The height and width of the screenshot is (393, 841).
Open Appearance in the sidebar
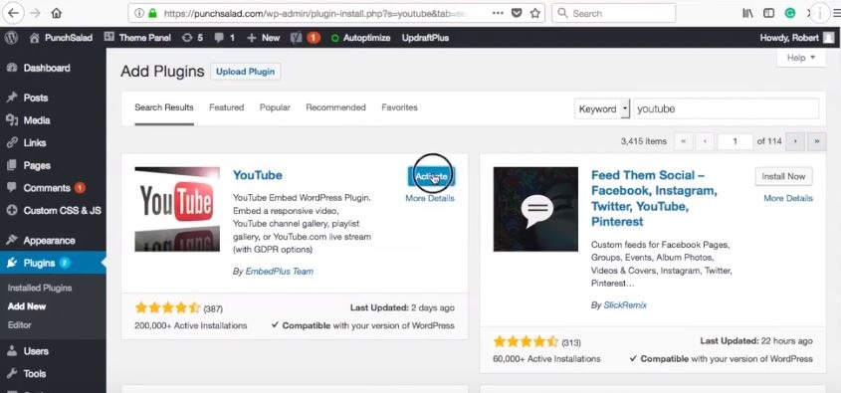pyautogui.click(x=53, y=241)
